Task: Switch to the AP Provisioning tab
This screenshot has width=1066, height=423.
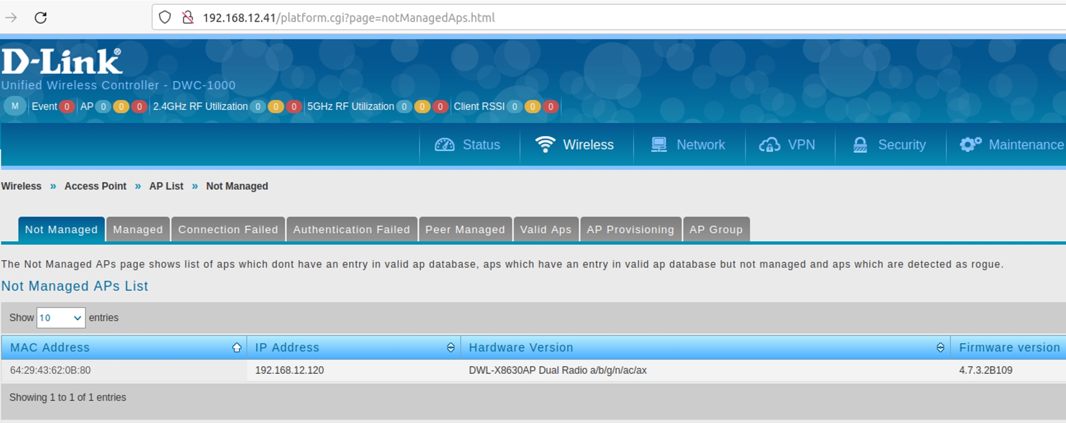Action: point(630,230)
